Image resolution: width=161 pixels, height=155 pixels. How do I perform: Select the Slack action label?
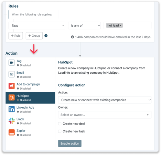pyautogui.click(x=20, y=119)
